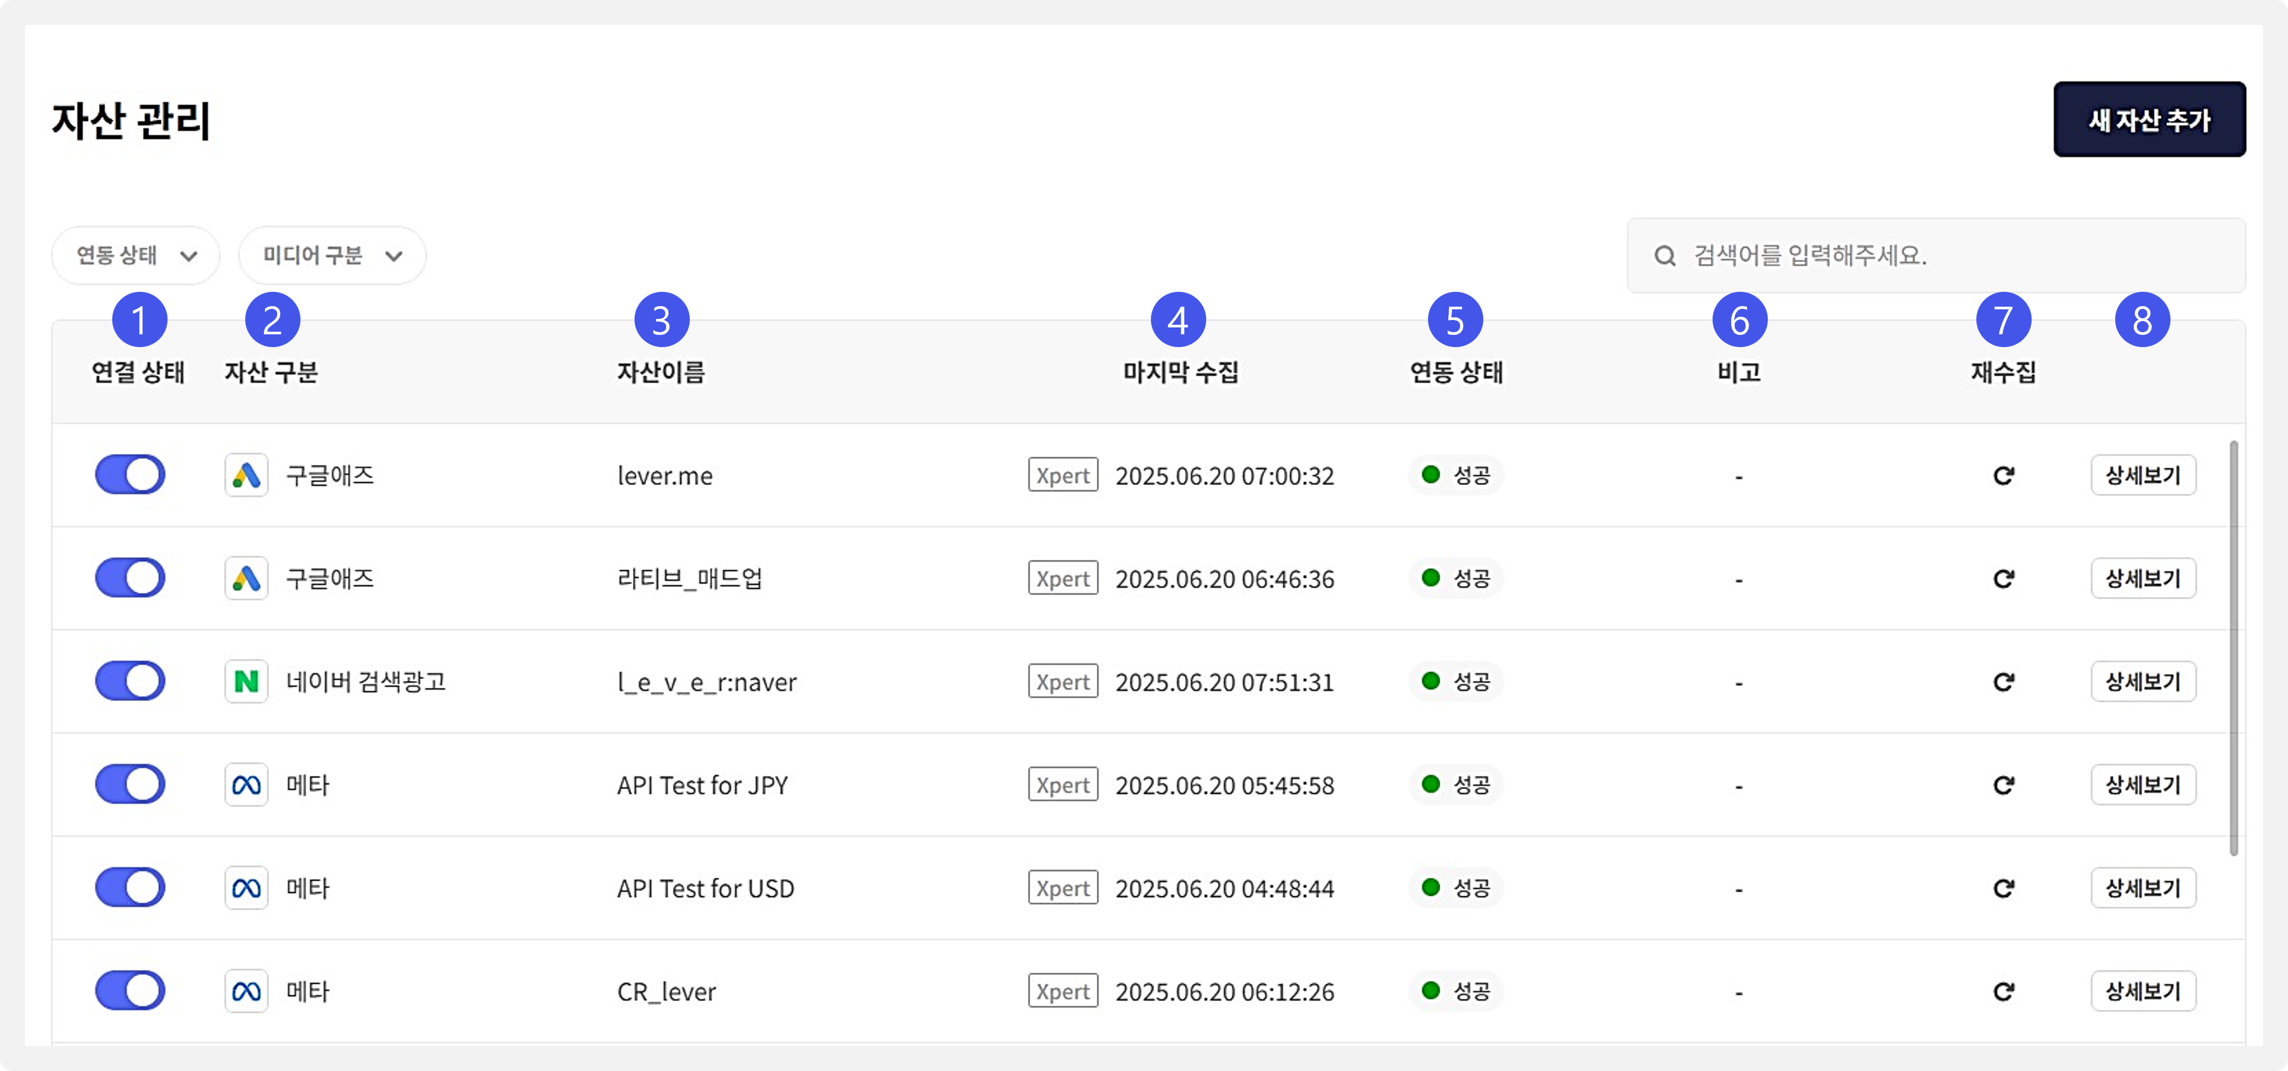Click re-collect icon for CR_lever row
The height and width of the screenshot is (1071, 2288).
click(2003, 991)
